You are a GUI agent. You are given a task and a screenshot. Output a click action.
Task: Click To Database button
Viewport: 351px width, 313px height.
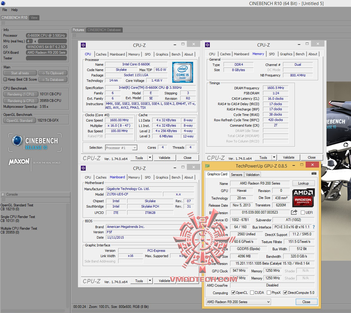click(x=53, y=79)
